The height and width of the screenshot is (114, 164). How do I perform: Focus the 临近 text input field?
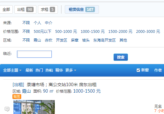coord(35,54)
